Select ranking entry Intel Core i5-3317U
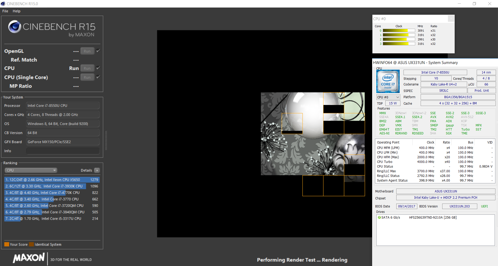Image resolution: width=498 pixels, height=266 pixels. pos(52,218)
